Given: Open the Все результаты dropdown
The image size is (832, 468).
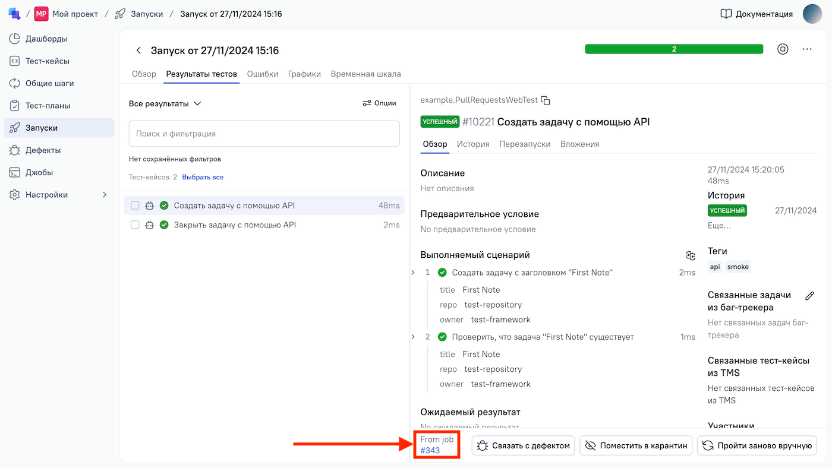Looking at the screenshot, I should tap(165, 103).
